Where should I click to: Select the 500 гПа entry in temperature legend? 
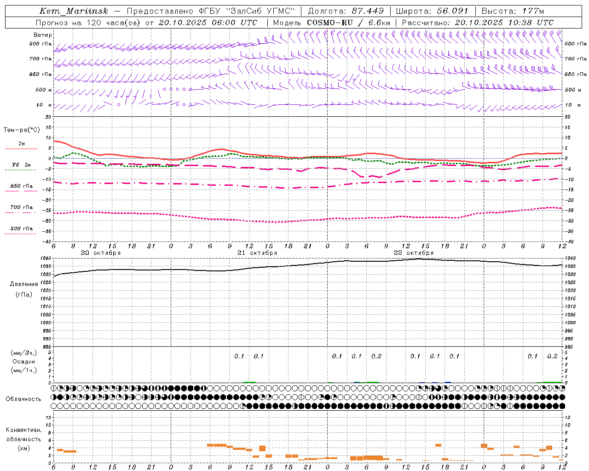(22, 229)
